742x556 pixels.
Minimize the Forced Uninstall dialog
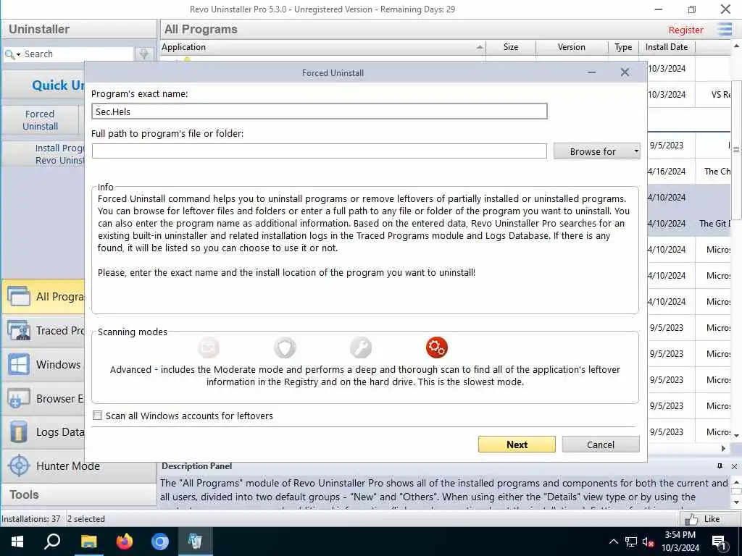point(591,72)
